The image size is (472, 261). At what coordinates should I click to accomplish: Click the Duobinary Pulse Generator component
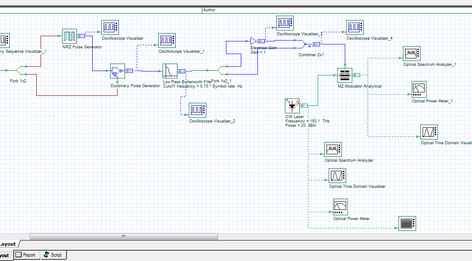pyautogui.click(x=118, y=71)
